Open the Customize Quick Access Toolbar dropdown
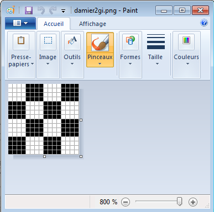214x212 pixels. pos(64,11)
